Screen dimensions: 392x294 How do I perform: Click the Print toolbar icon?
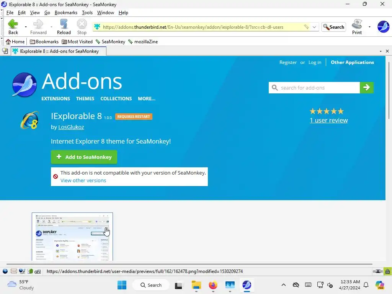[x=357, y=24]
